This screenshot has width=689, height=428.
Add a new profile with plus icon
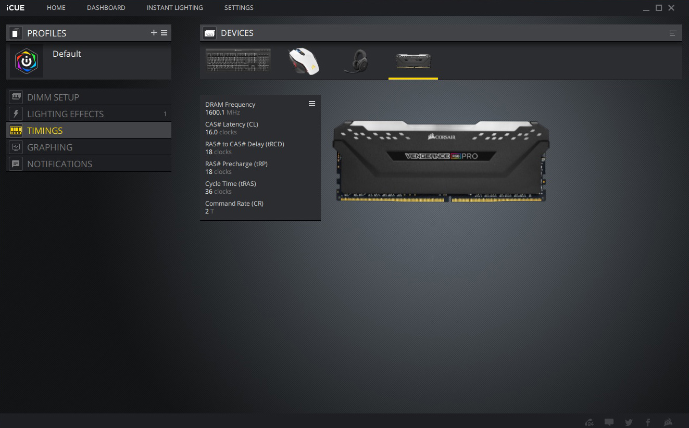tap(154, 33)
